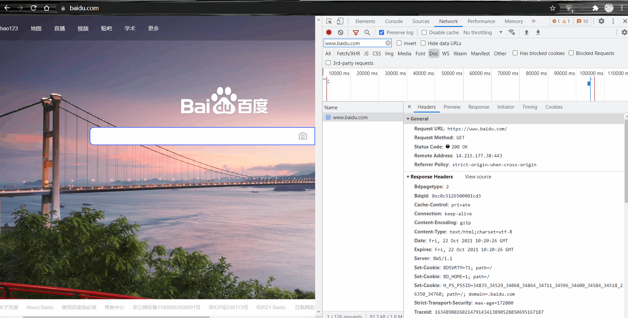Show the warning count badge
The image size is (628, 318).
(x=566, y=21)
